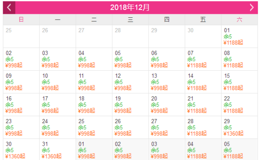Select December 17 date cell

(58, 105)
